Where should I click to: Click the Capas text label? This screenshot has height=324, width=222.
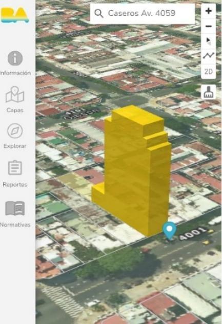15,110
